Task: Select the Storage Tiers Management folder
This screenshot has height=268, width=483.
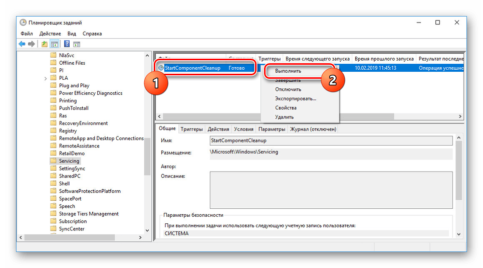Action: point(89,214)
